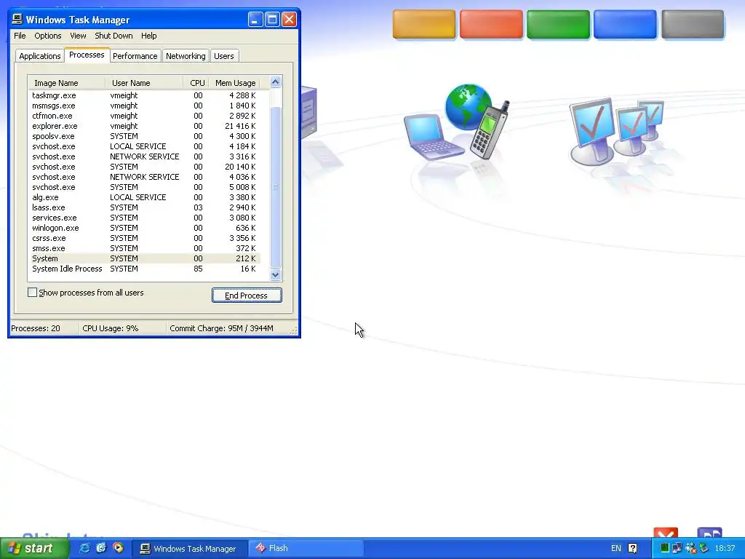This screenshot has width=745, height=559.
Task: Click the process list scroll up arrow
Action: point(276,82)
